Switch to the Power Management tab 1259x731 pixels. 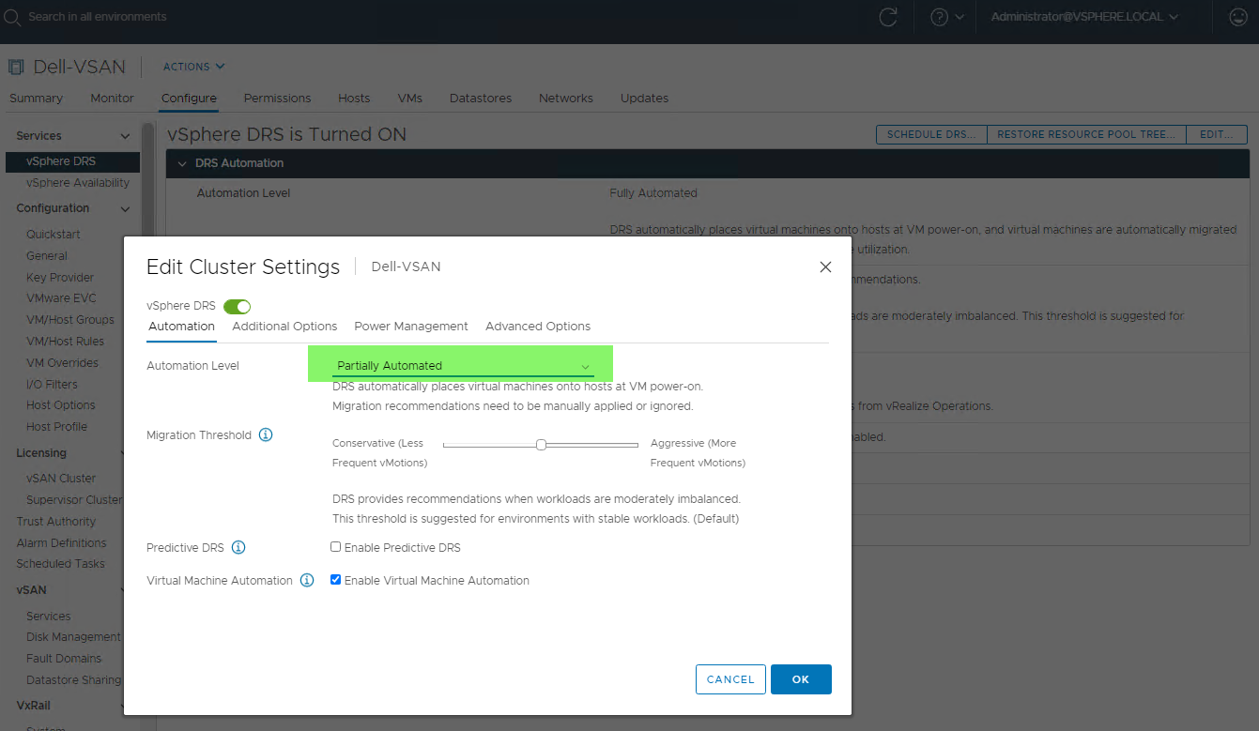point(410,326)
